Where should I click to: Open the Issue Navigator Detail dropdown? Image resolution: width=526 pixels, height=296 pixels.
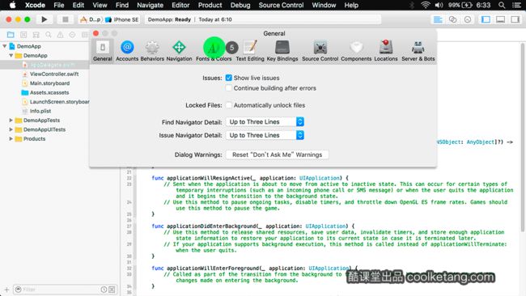tap(265, 135)
